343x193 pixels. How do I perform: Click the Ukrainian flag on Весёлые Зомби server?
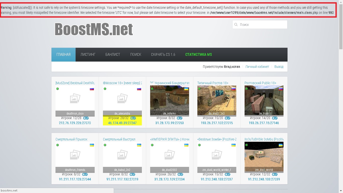234,145
